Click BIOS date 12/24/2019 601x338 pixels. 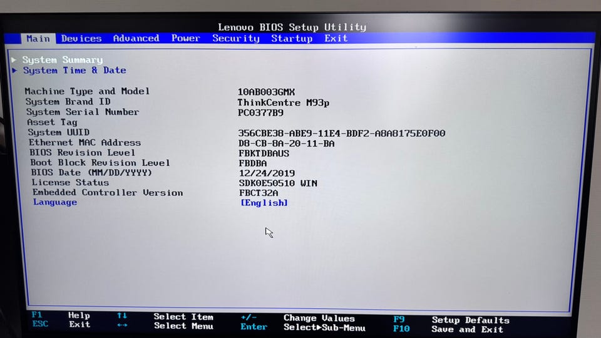(267, 173)
